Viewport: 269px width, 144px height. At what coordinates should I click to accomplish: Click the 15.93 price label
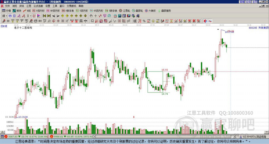point(164,70)
